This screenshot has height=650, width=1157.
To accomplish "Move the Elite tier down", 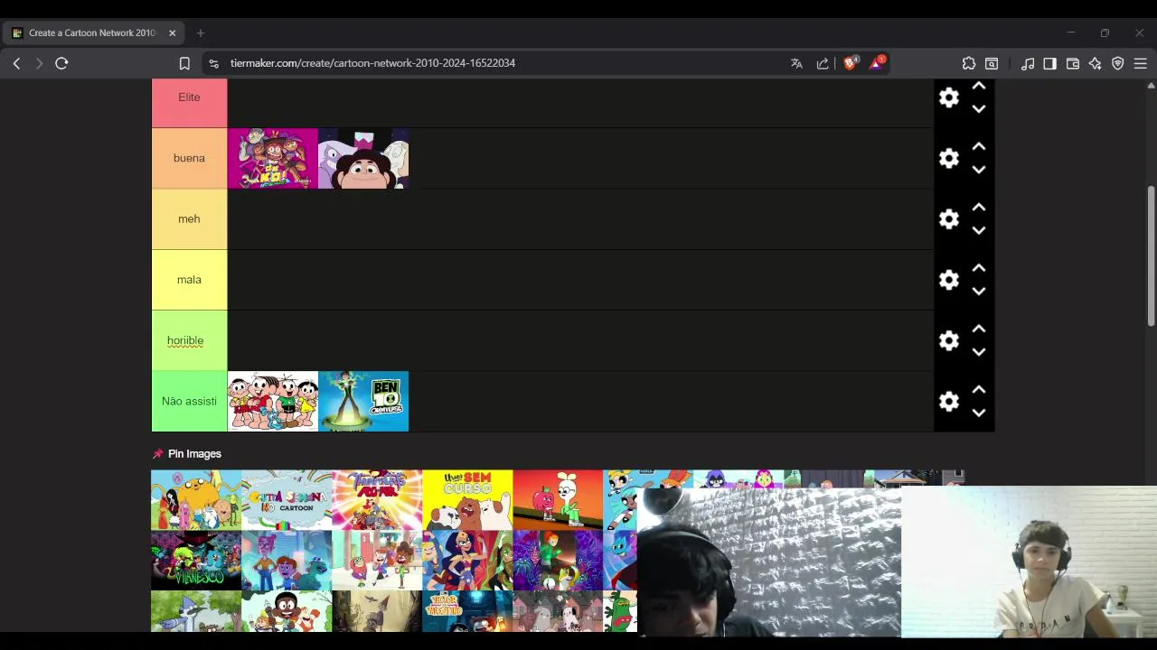I will tap(979, 108).
